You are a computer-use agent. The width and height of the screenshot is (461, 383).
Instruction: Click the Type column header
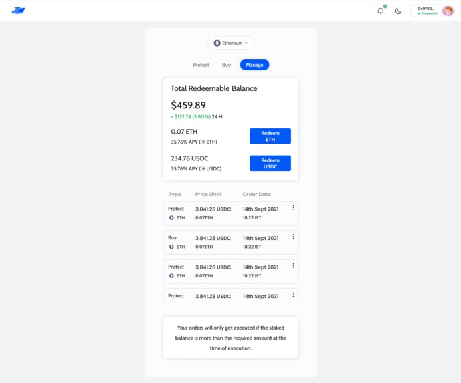pos(175,194)
